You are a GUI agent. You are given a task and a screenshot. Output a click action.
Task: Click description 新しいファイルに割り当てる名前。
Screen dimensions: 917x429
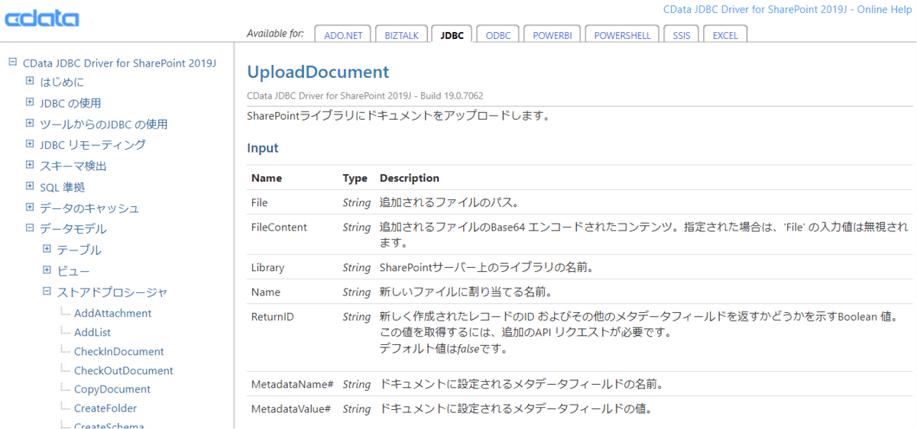click(x=465, y=292)
